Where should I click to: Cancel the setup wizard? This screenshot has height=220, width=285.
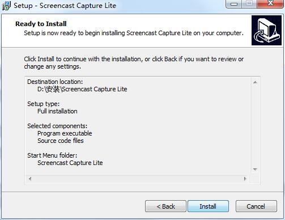click(256, 206)
